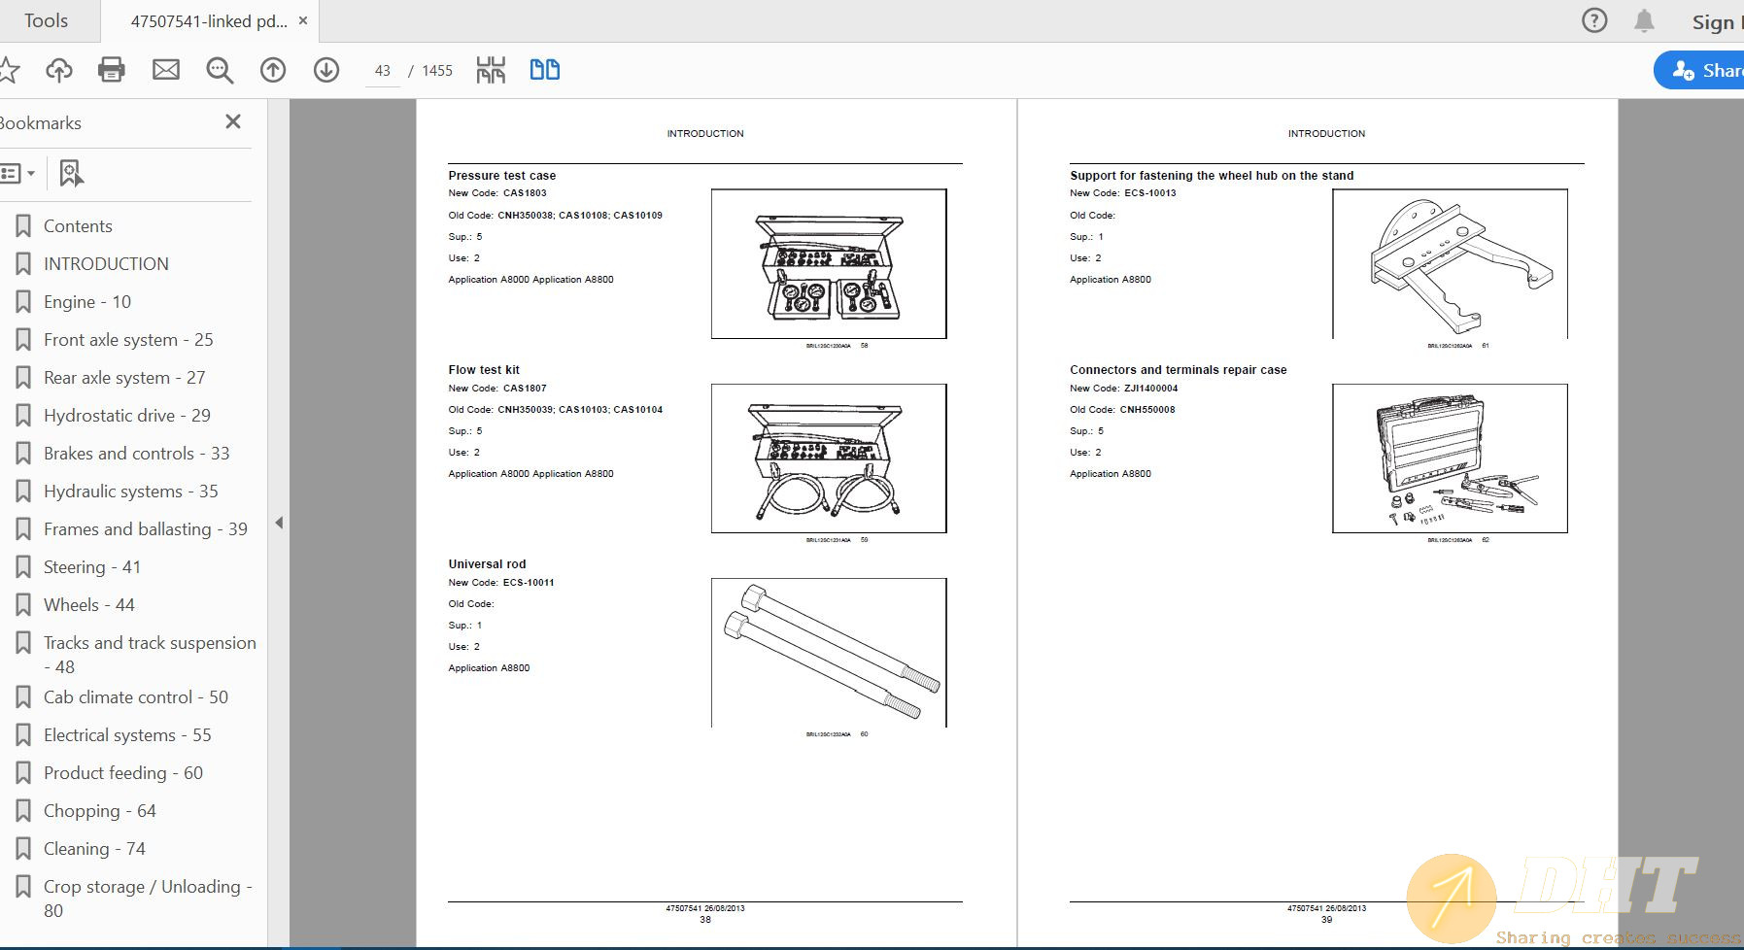Toggle two-page book view mode
Image resolution: width=1744 pixels, height=950 pixels.
tap(544, 69)
